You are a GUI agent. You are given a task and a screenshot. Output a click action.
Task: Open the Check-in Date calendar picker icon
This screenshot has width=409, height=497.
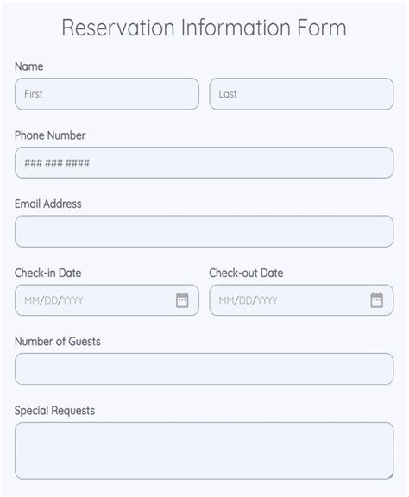(x=182, y=300)
